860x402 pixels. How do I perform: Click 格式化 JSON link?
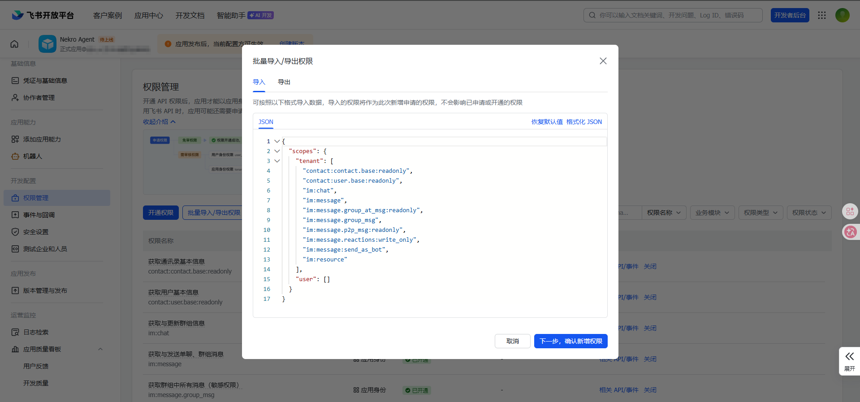(584, 122)
